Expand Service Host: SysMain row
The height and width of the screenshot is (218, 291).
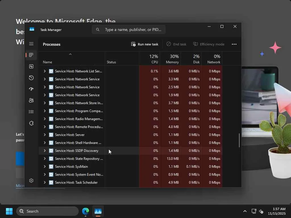point(45,167)
